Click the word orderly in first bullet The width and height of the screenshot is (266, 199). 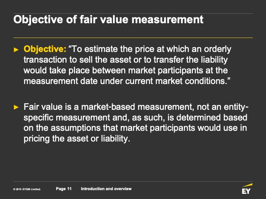pos(218,49)
